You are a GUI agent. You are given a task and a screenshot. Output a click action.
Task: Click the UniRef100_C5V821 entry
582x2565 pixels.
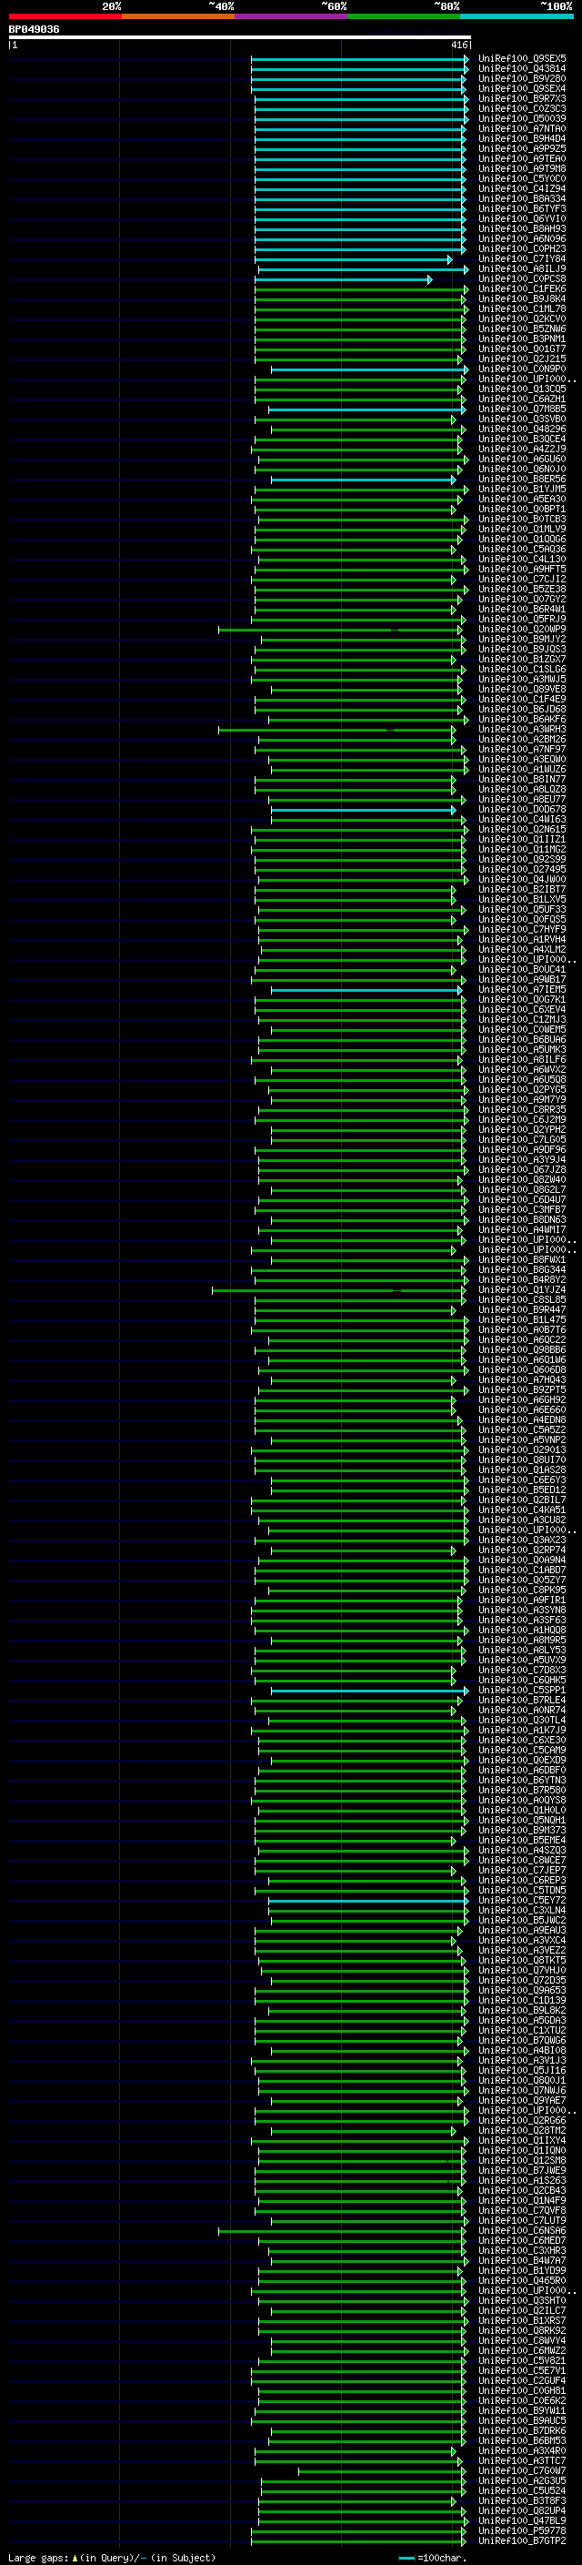[x=522, y=2361]
